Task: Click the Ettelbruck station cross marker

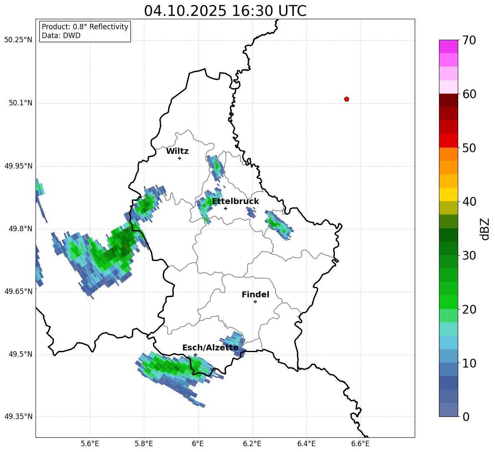Action: coord(225,208)
